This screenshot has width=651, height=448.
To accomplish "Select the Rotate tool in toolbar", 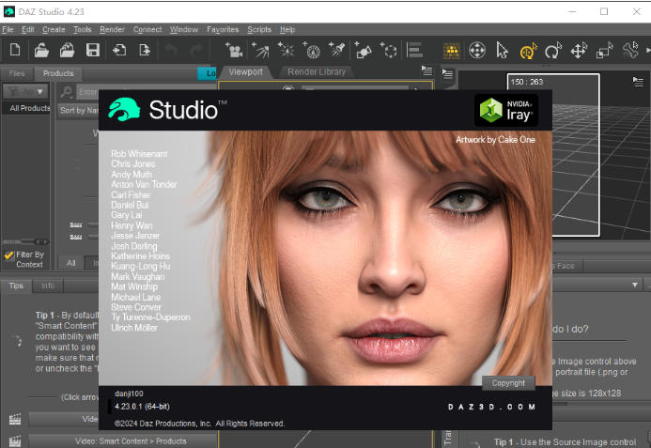I will 553,50.
